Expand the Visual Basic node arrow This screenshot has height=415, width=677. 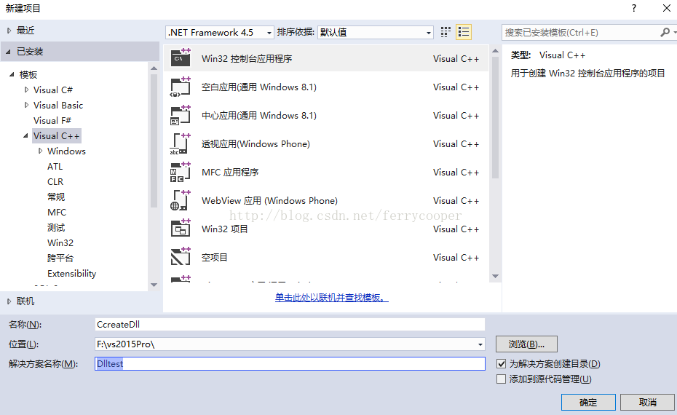(x=26, y=105)
